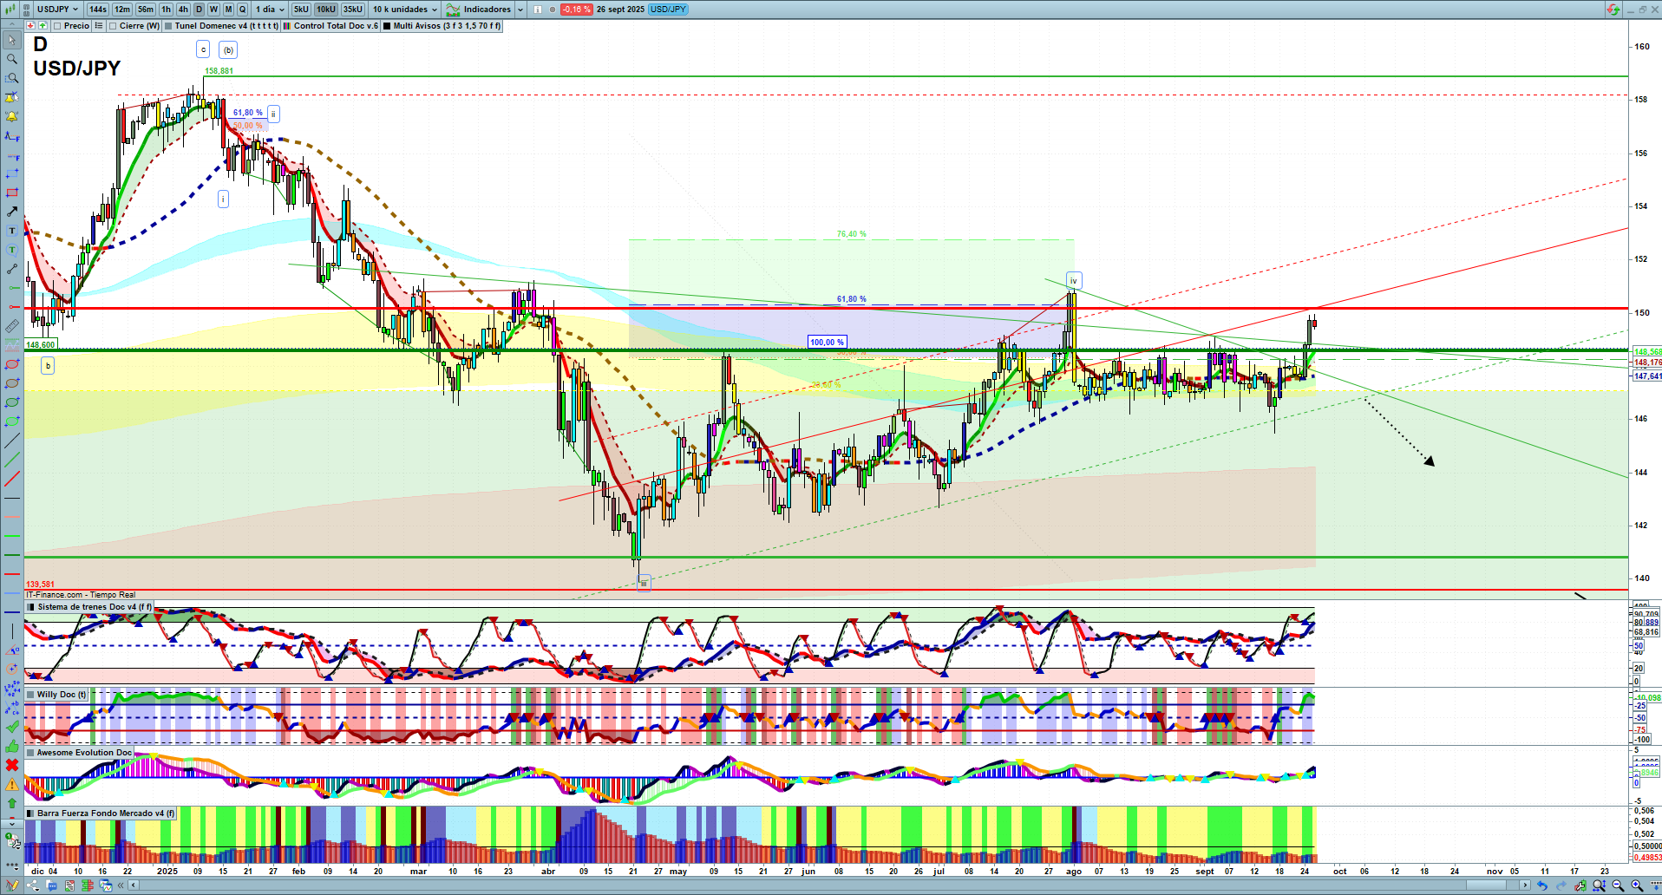
Task: Select the magnifying glass zoom tool
Action: 12,59
